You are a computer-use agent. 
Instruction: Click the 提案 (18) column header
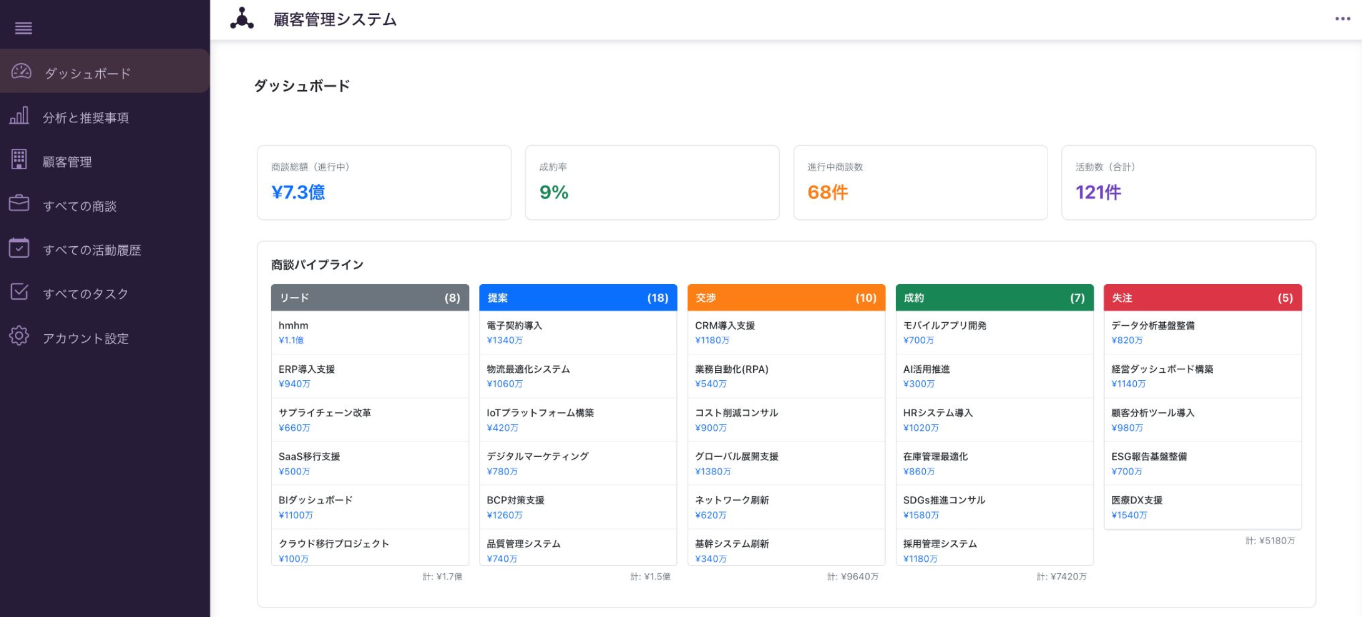click(x=578, y=297)
